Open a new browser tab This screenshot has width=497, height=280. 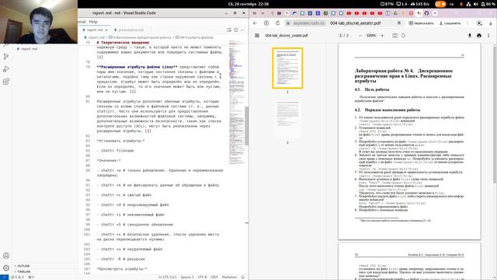(435, 13)
